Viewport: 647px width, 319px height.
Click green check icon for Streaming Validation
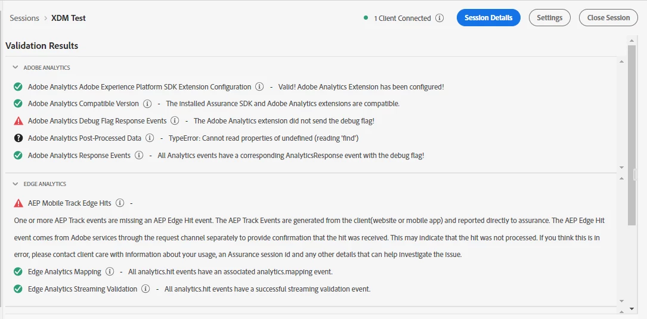click(x=18, y=289)
